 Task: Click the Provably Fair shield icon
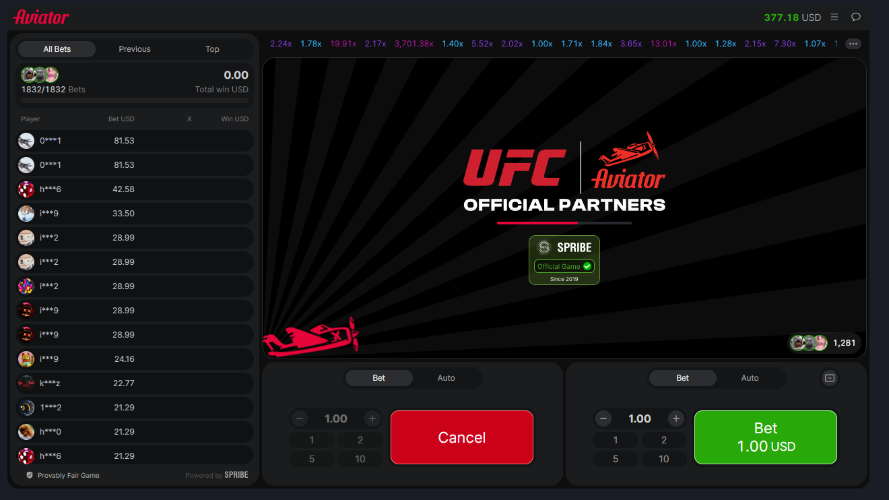(x=30, y=475)
